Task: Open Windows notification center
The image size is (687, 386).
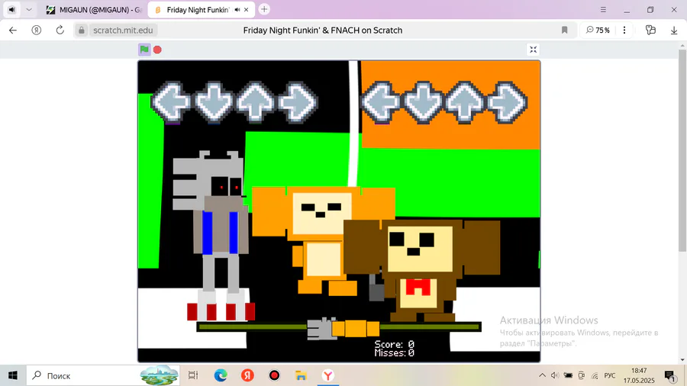Action: pyautogui.click(x=669, y=375)
